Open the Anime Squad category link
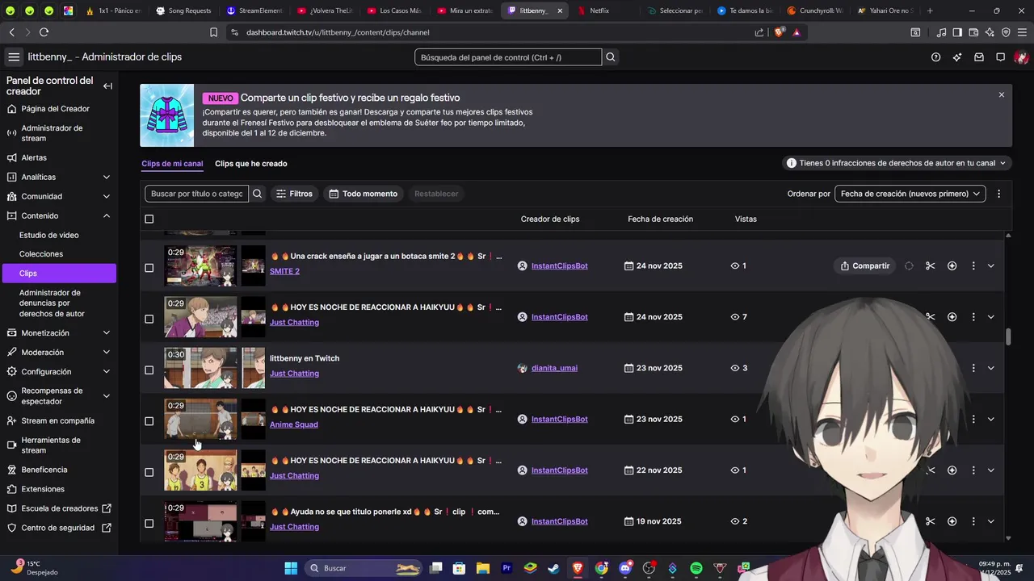The height and width of the screenshot is (581, 1034). coord(294,424)
